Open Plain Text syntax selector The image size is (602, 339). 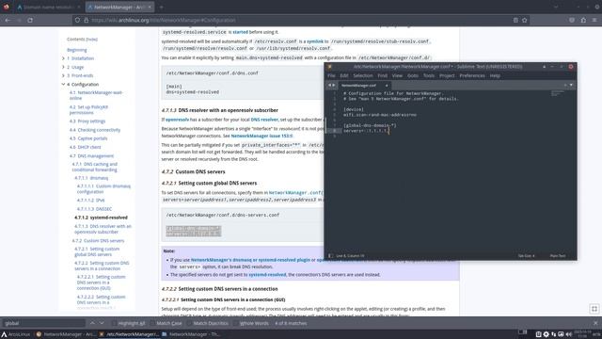pyautogui.click(x=558, y=255)
